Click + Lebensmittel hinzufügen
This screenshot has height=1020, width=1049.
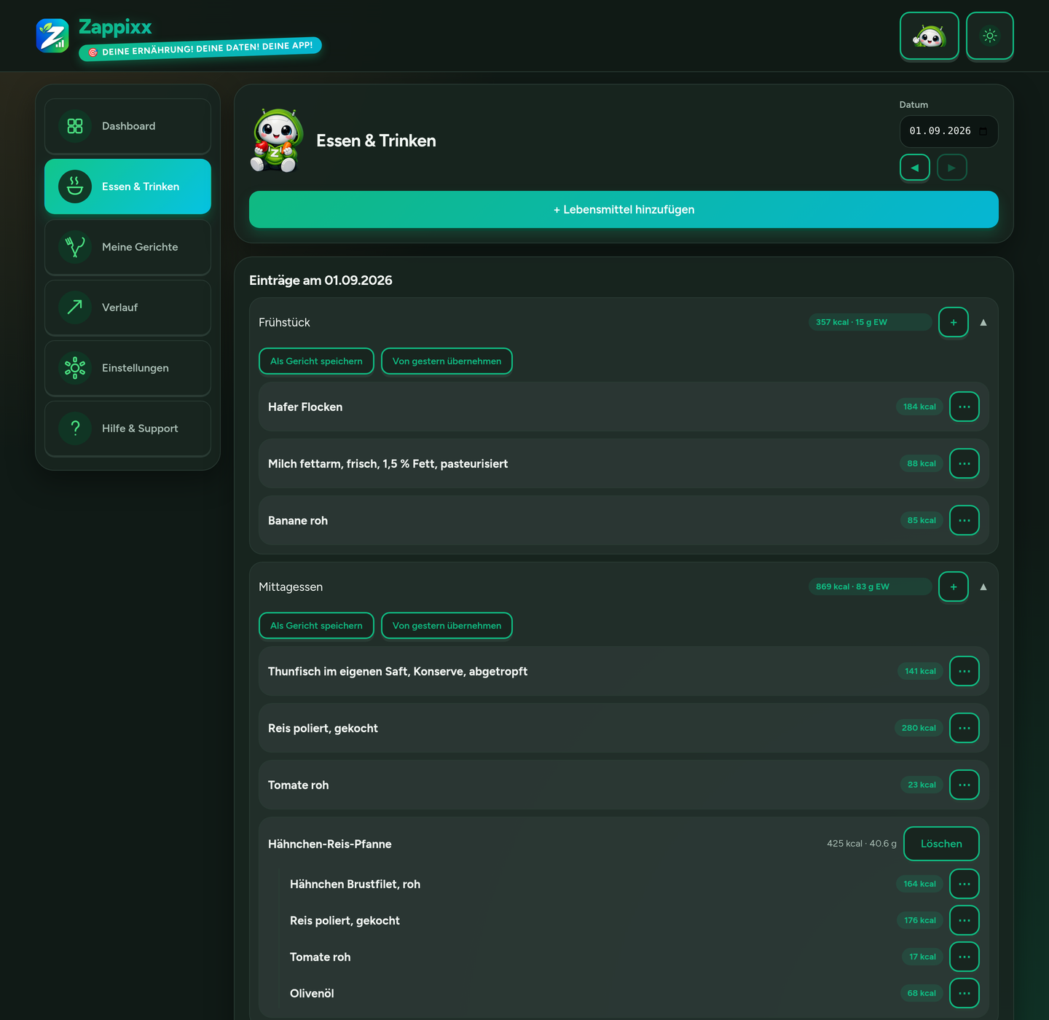624,210
